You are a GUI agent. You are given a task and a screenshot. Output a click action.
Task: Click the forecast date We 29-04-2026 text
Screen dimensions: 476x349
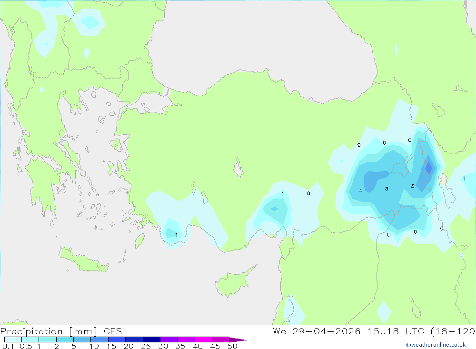click(317, 331)
